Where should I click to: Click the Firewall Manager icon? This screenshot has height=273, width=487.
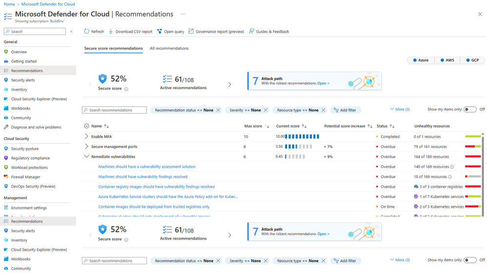[x=6, y=177]
